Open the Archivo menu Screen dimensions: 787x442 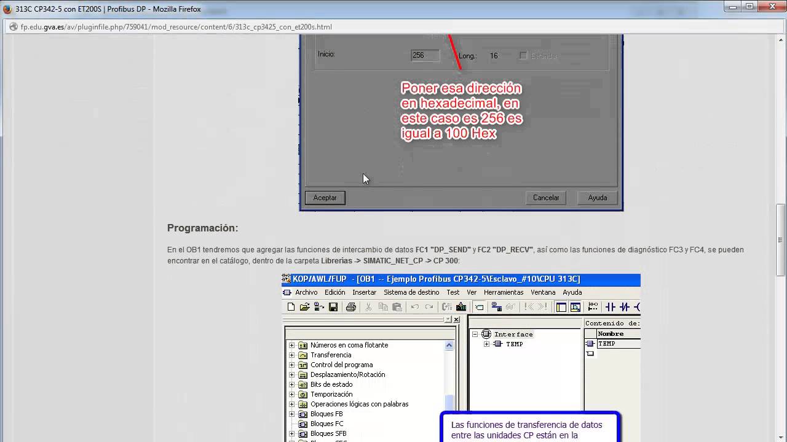[x=306, y=292]
